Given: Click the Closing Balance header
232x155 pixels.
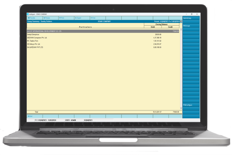Looking at the screenshot, I should point(161,24).
